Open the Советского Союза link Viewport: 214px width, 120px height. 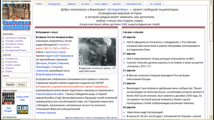[55, 52]
